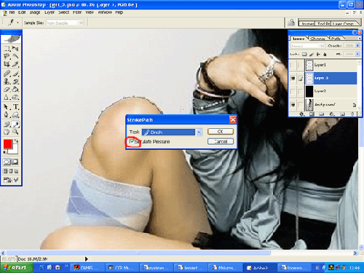Select the Crop tool

7,64
